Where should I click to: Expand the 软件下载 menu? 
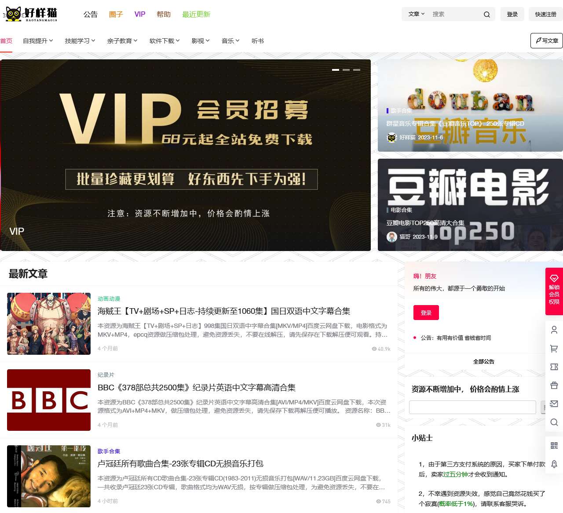coord(165,41)
